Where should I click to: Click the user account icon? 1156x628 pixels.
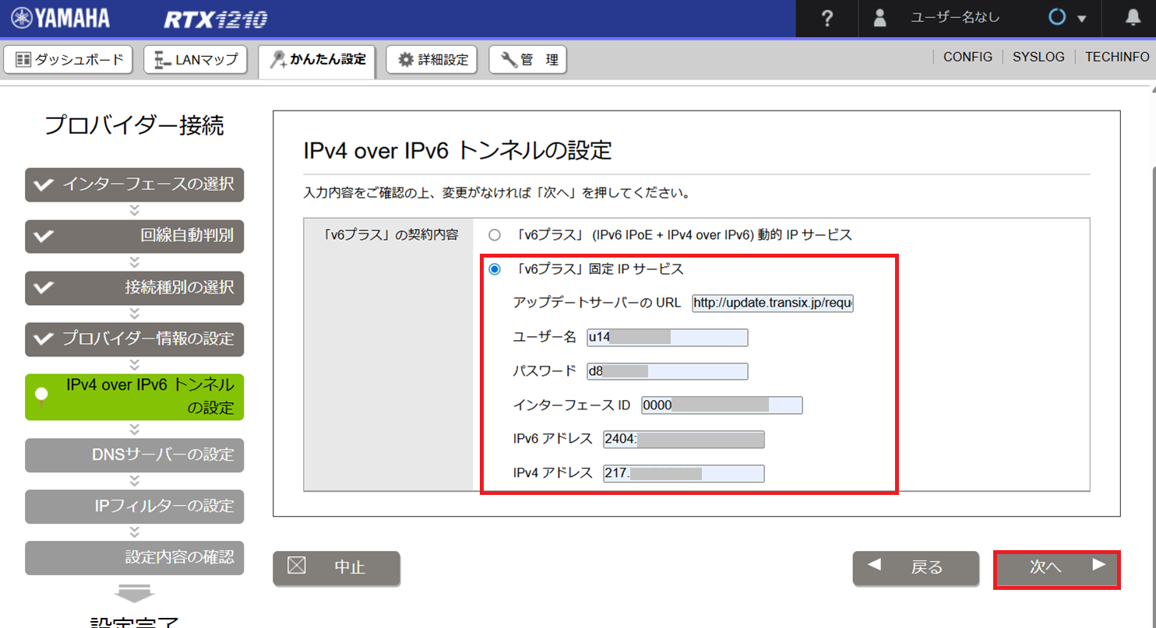[879, 19]
